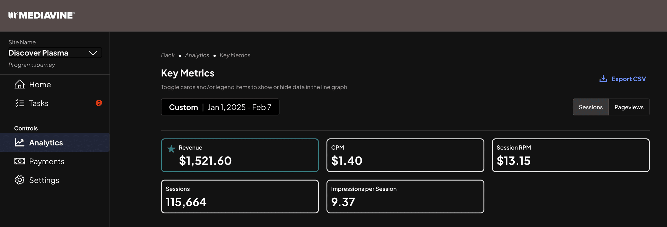Click the Analytics chart icon
The width and height of the screenshot is (667, 227).
click(x=19, y=142)
